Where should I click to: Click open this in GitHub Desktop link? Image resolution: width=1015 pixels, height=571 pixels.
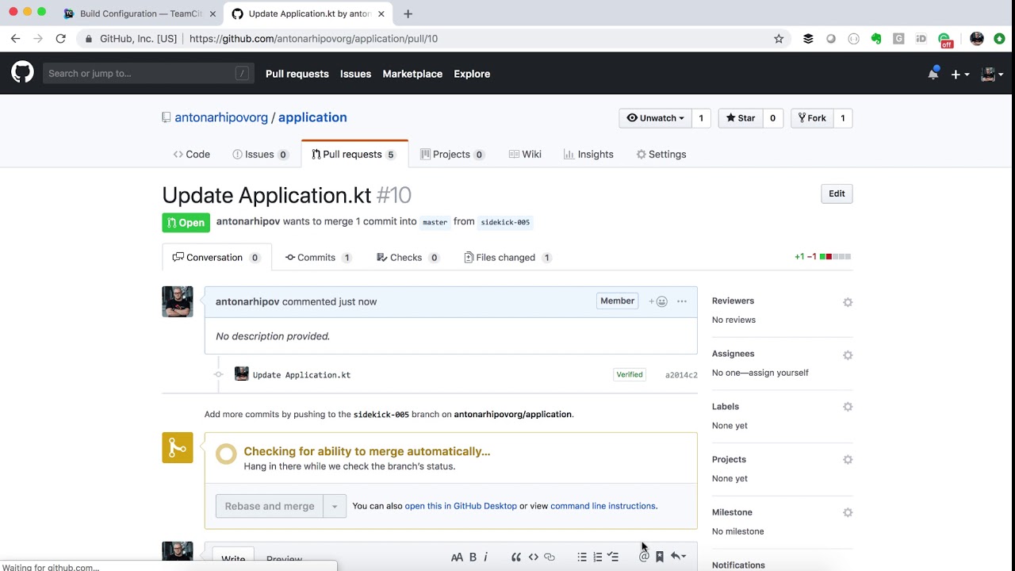coord(461,506)
